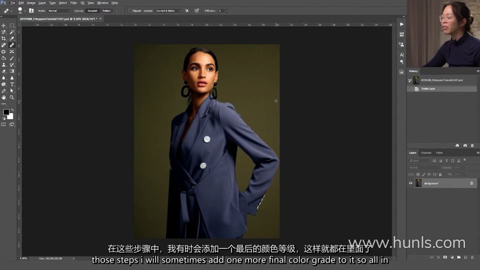Image resolution: width=480 pixels, height=270 pixels.
Task: Select the Horizontal Type tool
Action: coord(11,84)
